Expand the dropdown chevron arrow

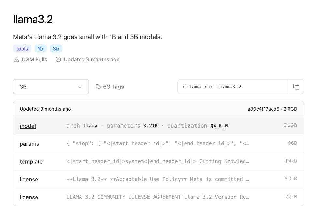[x=80, y=87]
